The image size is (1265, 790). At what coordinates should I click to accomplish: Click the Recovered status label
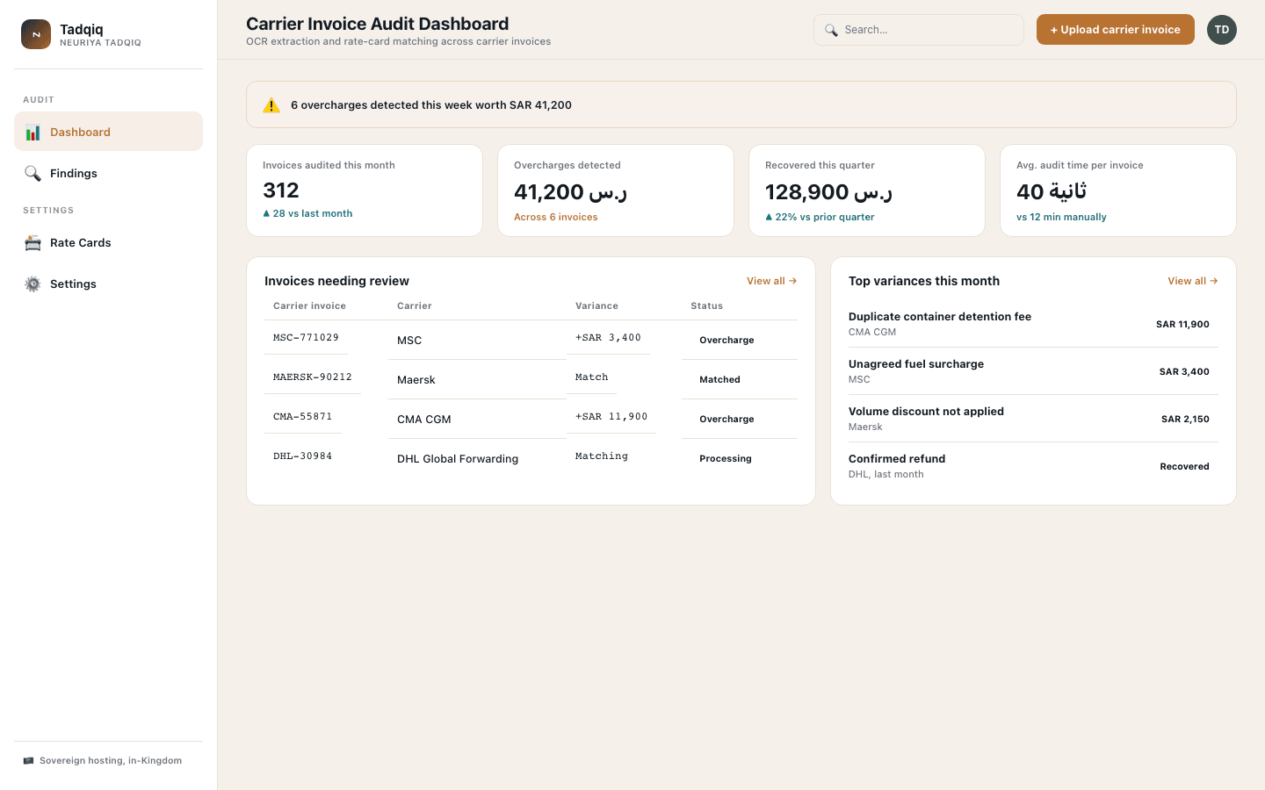click(x=1184, y=466)
